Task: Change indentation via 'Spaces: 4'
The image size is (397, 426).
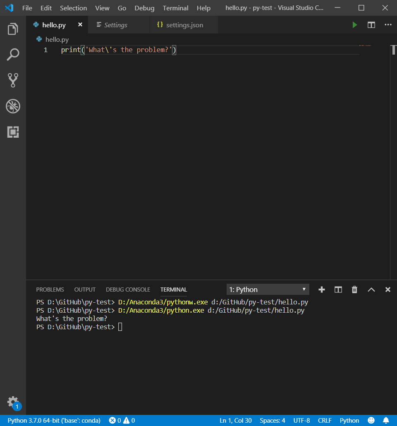Action: 272,420
